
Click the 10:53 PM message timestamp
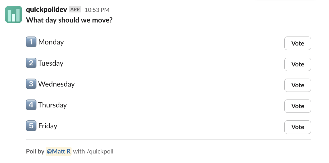pos(97,10)
